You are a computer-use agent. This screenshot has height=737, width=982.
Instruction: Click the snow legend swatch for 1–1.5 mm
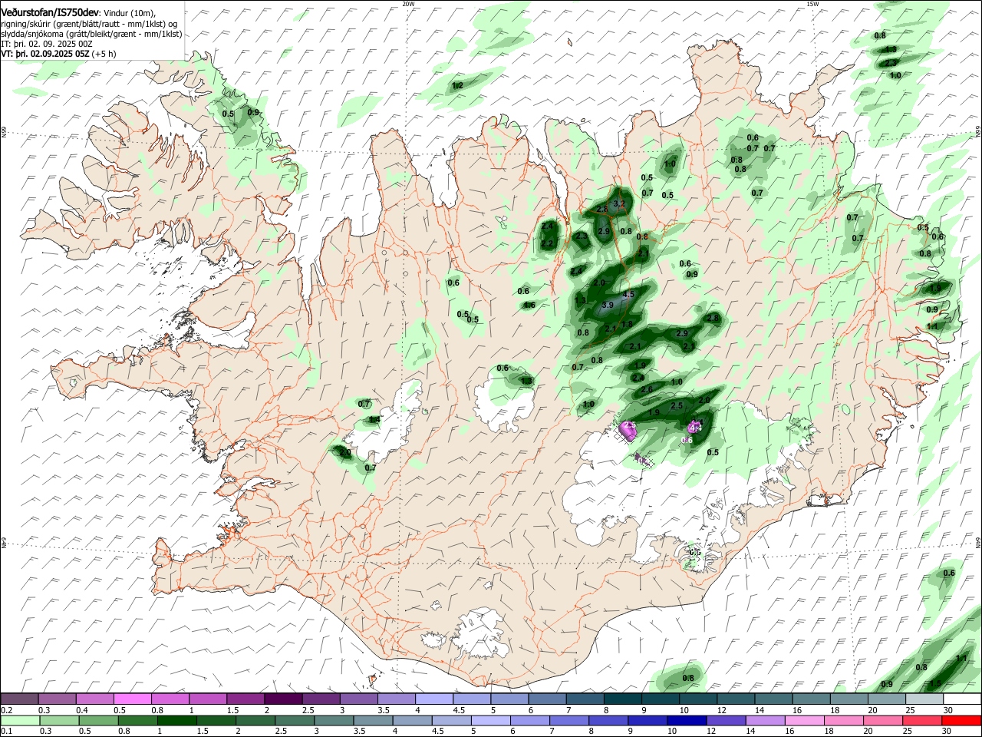click(x=207, y=699)
